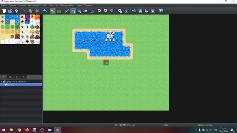
Task: Click the Copy toolbar icon
Action: [30, 11]
